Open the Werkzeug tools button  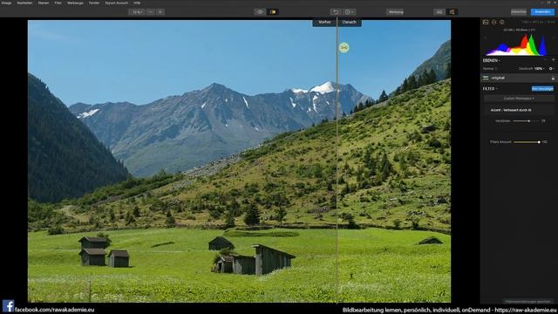pos(395,12)
